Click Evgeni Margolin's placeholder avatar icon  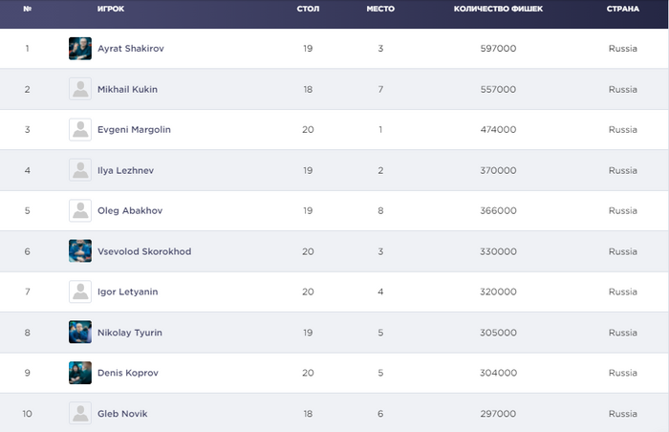[x=80, y=130]
